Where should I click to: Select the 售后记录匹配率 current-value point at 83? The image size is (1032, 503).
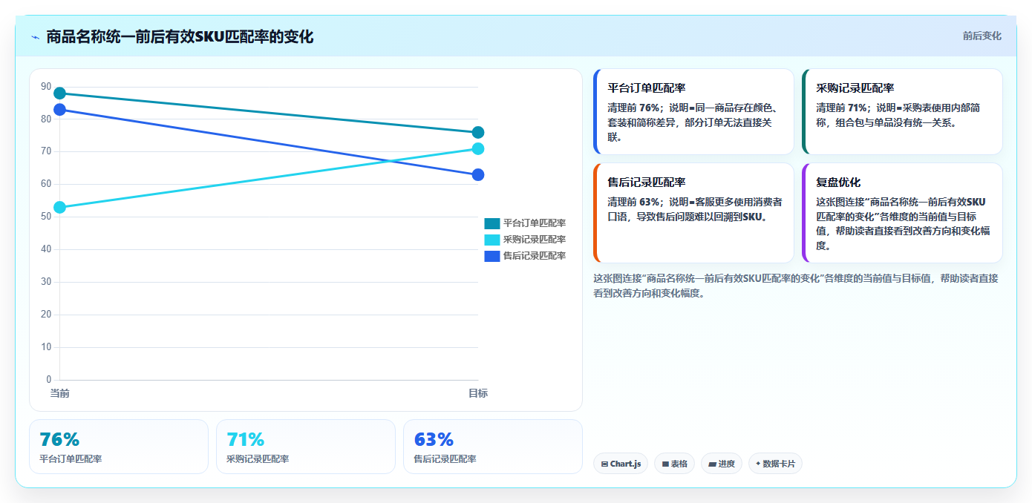[60, 110]
